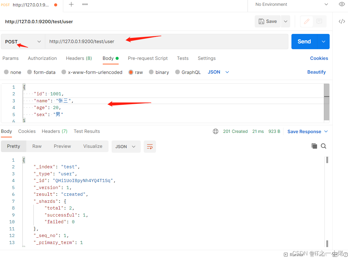
Task: Click the globe network icon
Action: [x=216, y=131]
